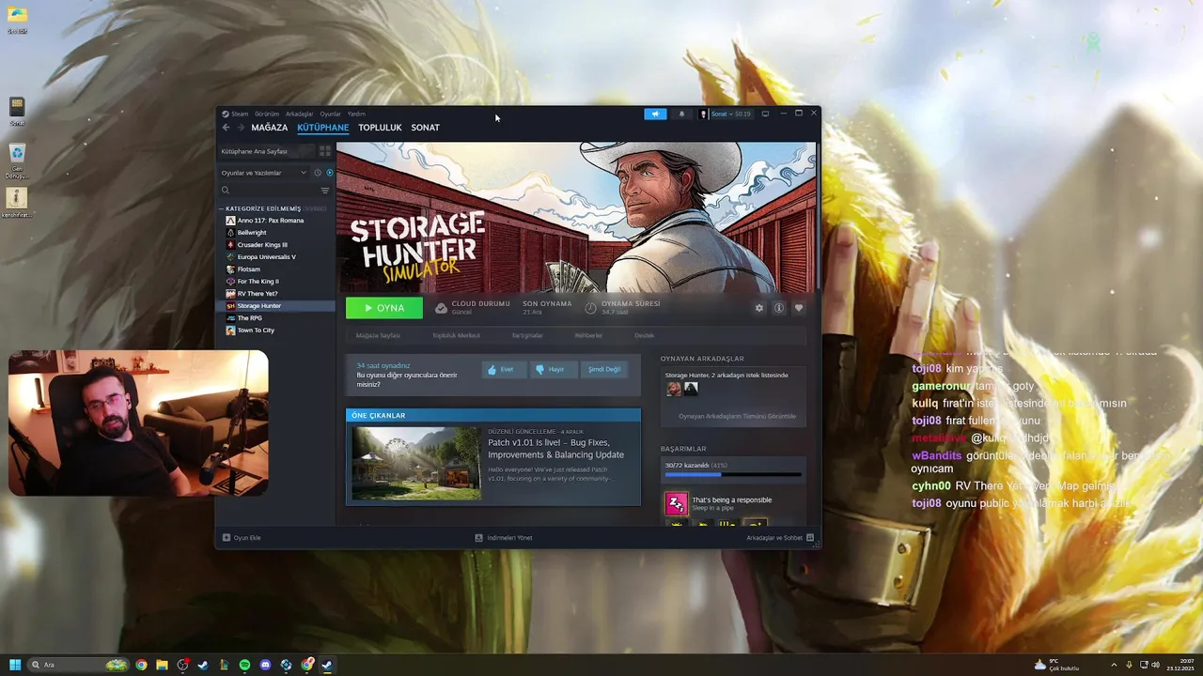Open the Oyunlar menu
1203x676 pixels.
tap(331, 114)
